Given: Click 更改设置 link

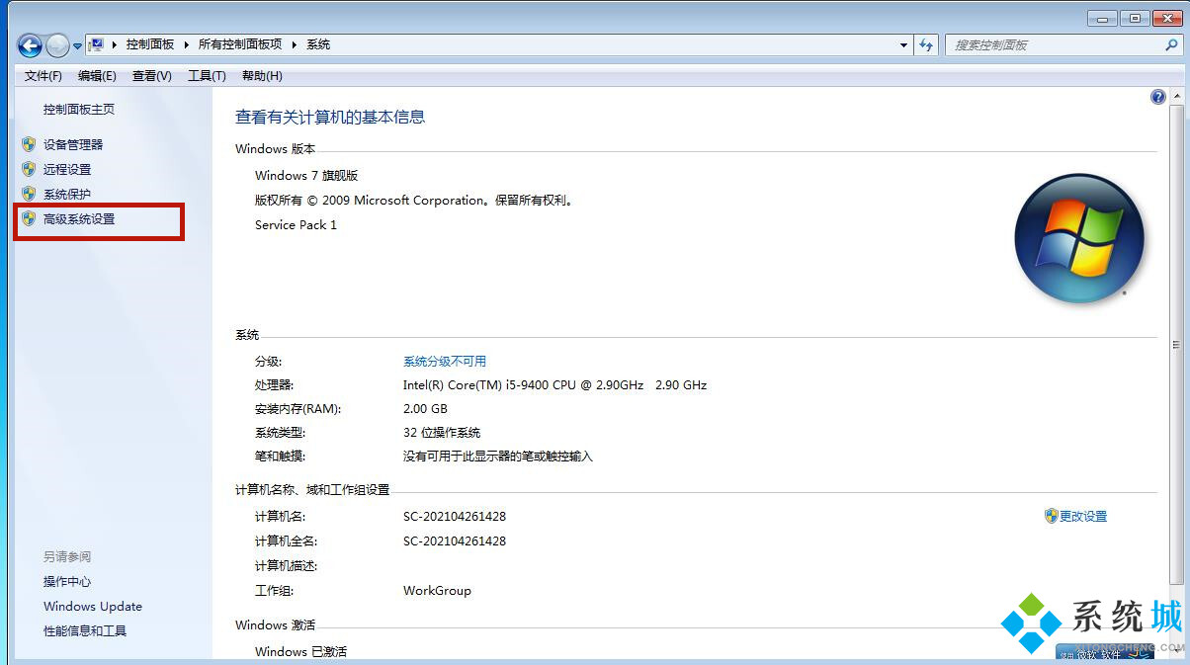Looking at the screenshot, I should pyautogui.click(x=1083, y=516).
